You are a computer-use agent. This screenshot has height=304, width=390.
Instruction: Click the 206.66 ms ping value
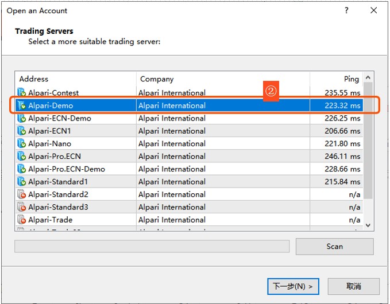[x=342, y=131]
